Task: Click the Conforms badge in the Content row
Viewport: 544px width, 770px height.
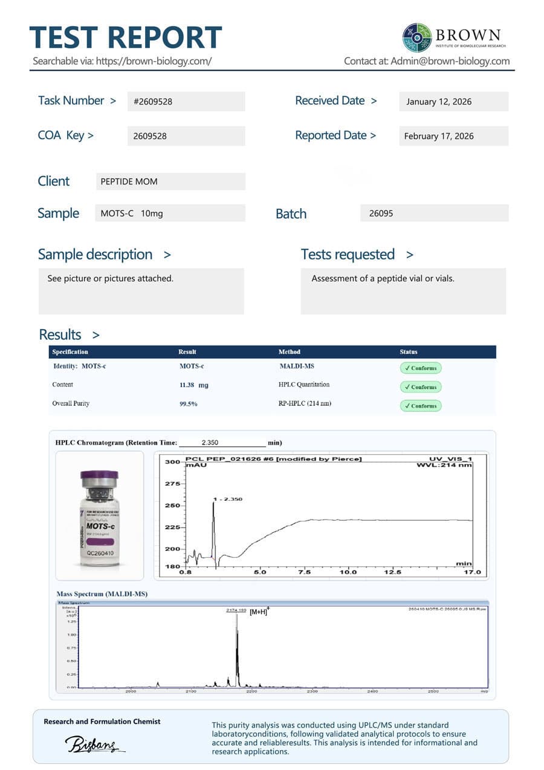Action: 421,387
